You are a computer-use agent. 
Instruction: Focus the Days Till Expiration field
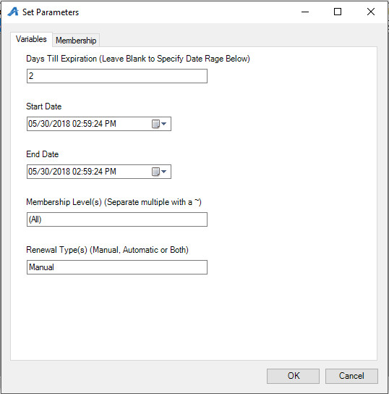coord(117,76)
